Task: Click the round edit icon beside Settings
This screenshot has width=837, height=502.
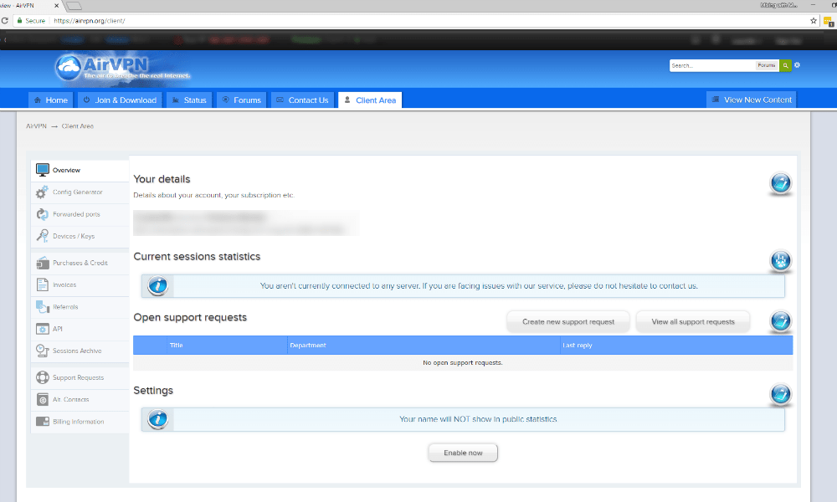Action: coord(780,395)
